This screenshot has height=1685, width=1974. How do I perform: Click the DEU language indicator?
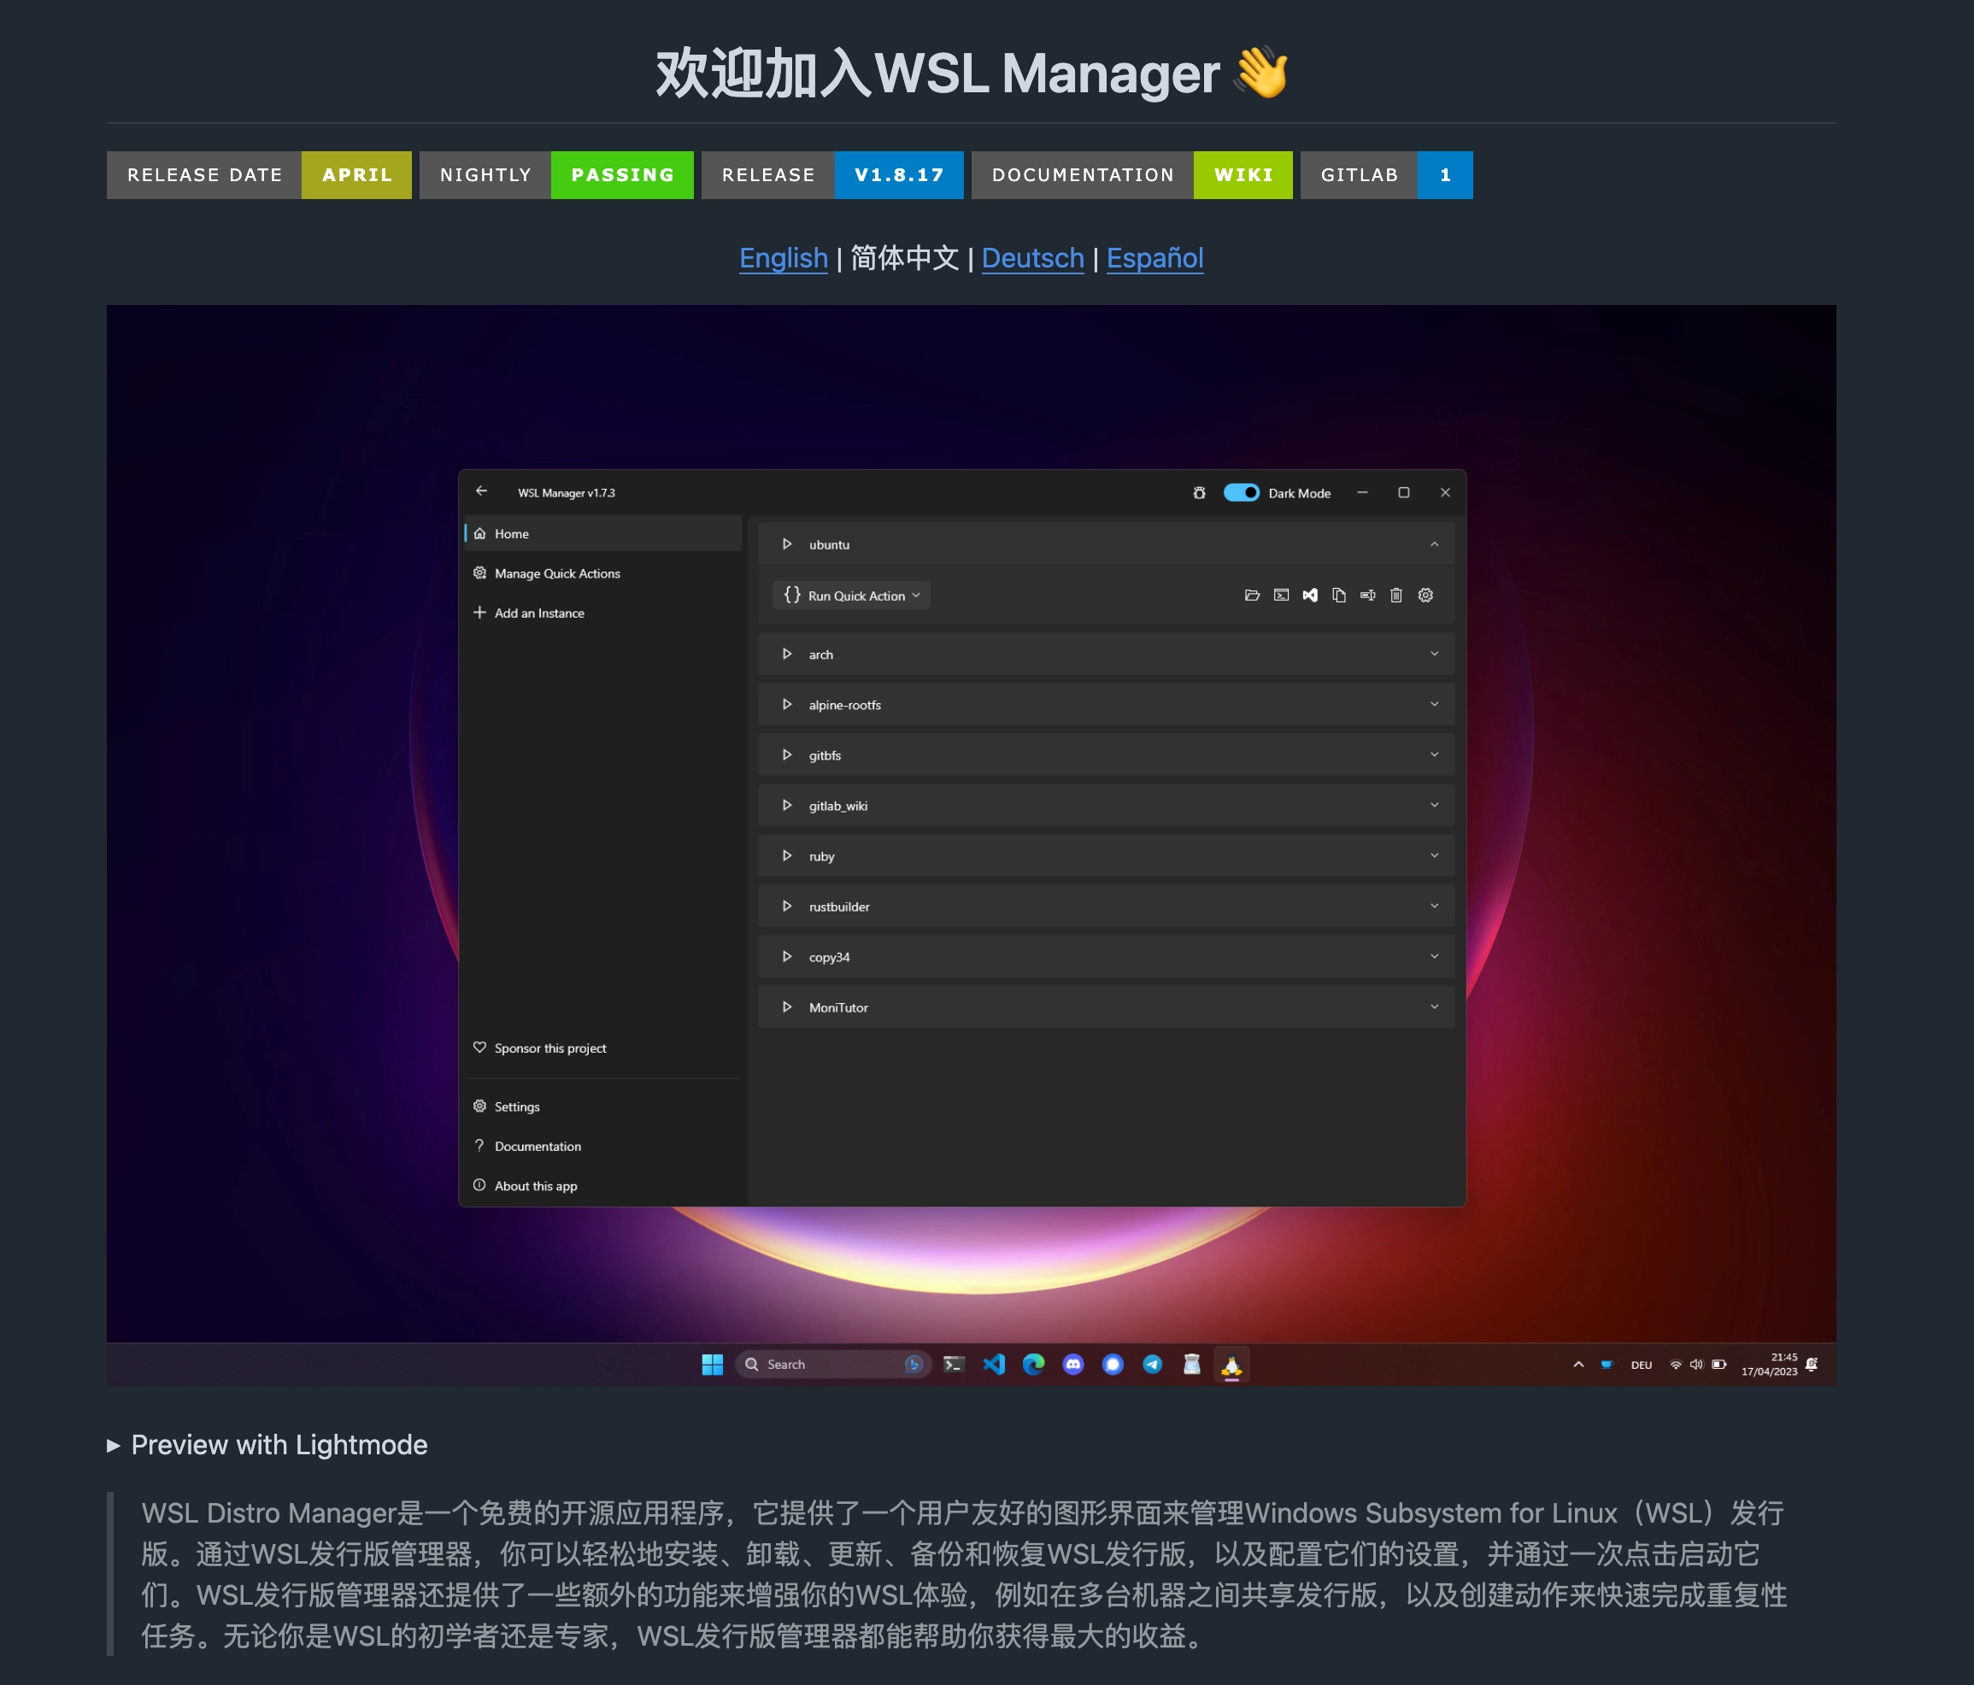1641,1365
